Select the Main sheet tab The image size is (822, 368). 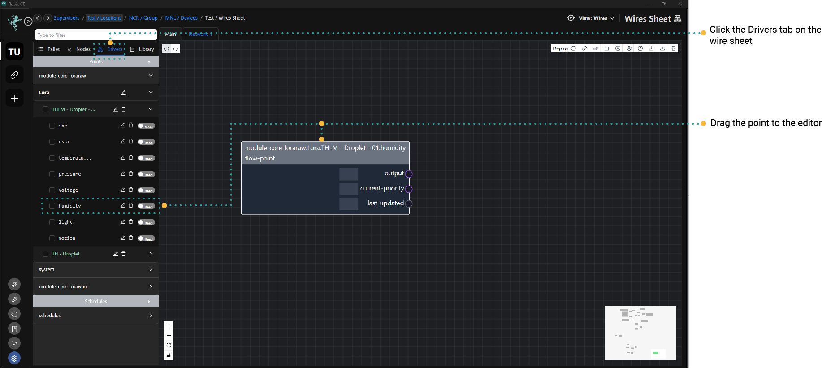[170, 34]
